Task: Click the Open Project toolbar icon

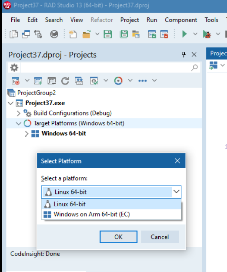Action: 136,34
